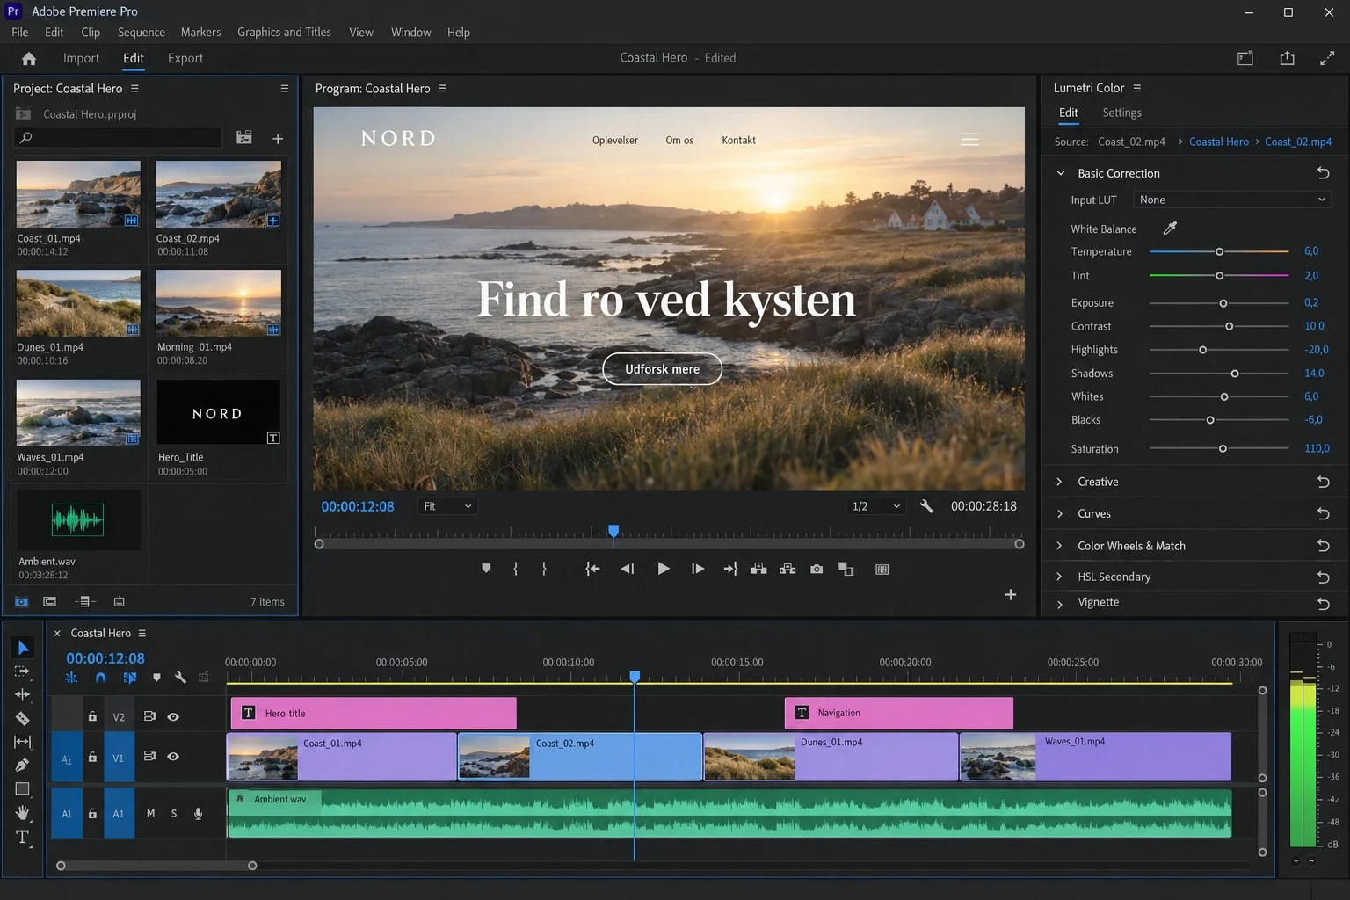
Task: Toggle timeline snapping magnet
Action: coord(101,678)
